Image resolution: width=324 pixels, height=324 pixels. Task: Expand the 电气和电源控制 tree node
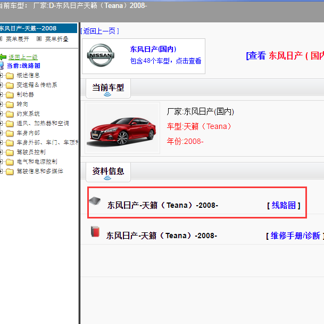tap(1, 162)
